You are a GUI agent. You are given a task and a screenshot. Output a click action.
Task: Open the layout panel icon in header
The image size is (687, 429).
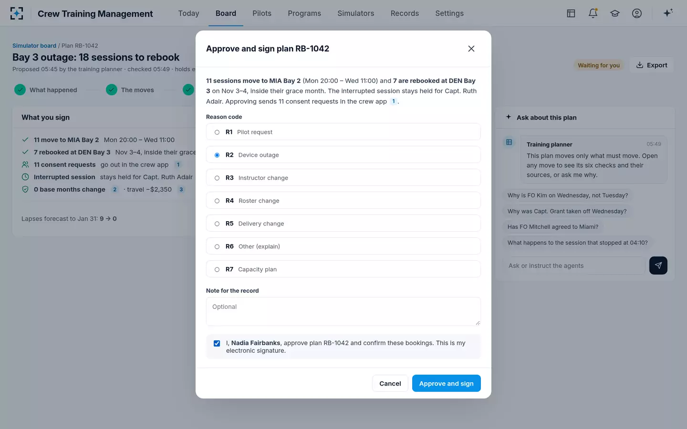(x=571, y=13)
